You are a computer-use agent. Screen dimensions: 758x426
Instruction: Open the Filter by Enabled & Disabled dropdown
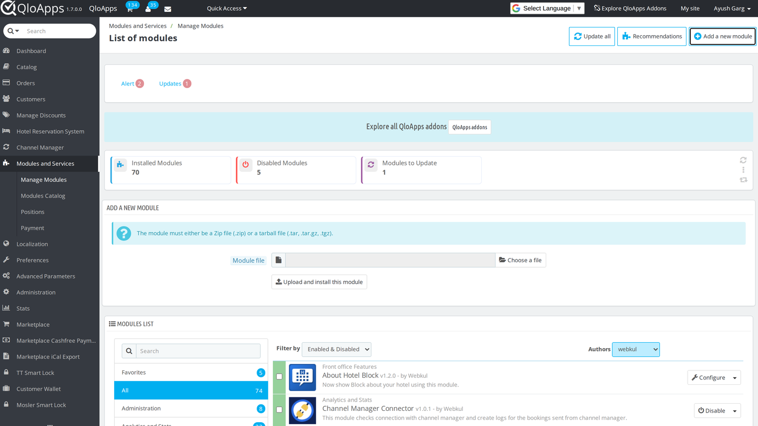tap(336, 349)
